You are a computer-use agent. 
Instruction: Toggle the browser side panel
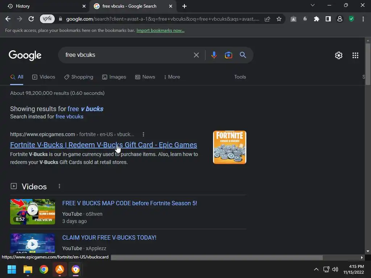328,19
